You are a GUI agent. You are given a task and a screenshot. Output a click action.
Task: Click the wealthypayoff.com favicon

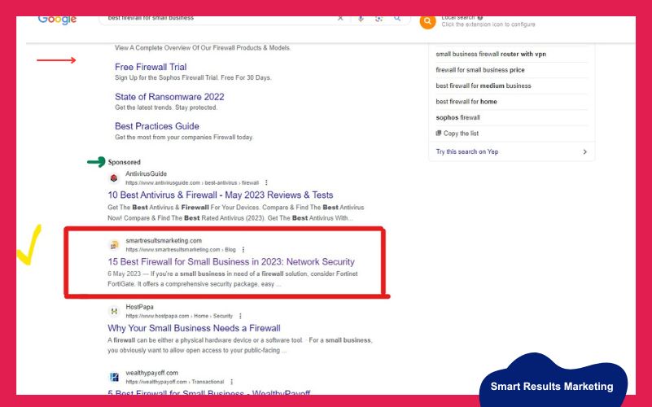[x=114, y=377]
